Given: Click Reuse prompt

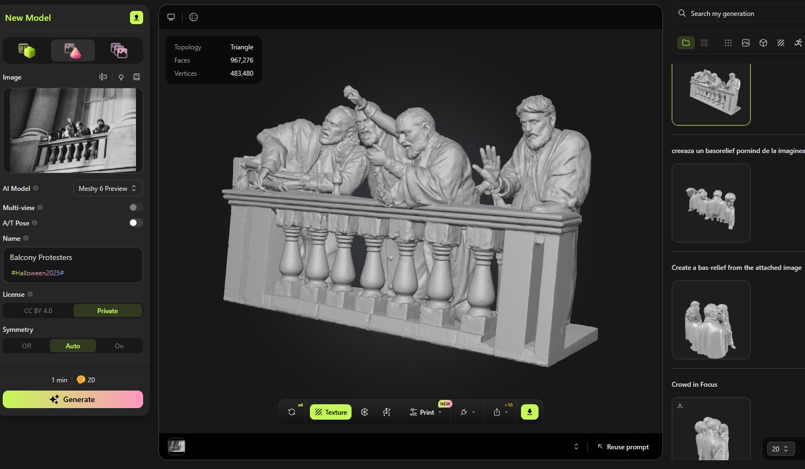Looking at the screenshot, I should [623, 447].
